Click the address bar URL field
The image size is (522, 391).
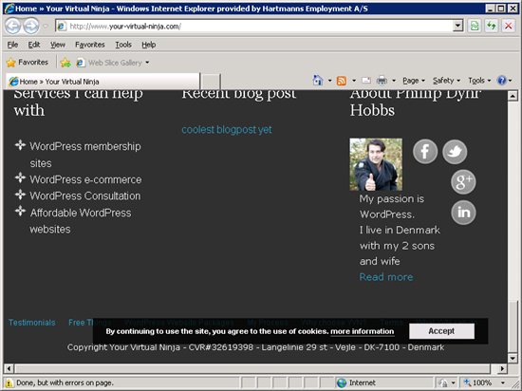click(254, 26)
